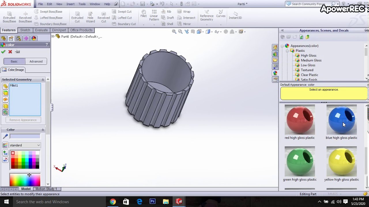The height and width of the screenshot is (207, 369).
Task: Expand the Part6 flyout feature tree
Action: coord(53,37)
